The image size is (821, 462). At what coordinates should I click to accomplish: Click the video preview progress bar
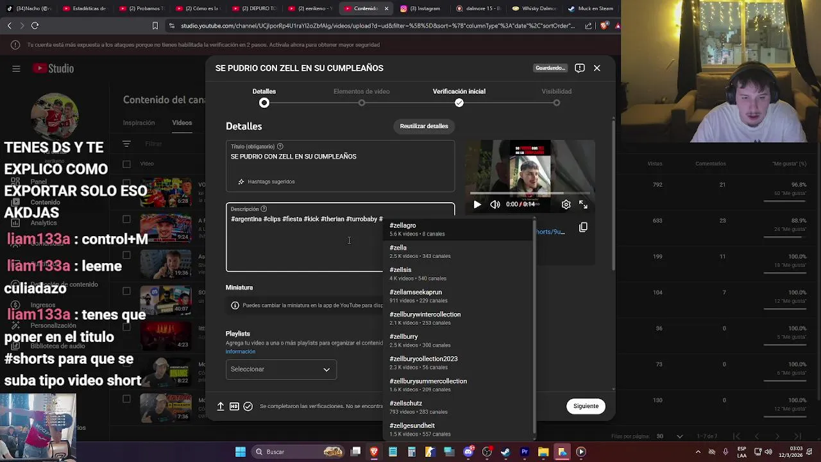(x=530, y=193)
